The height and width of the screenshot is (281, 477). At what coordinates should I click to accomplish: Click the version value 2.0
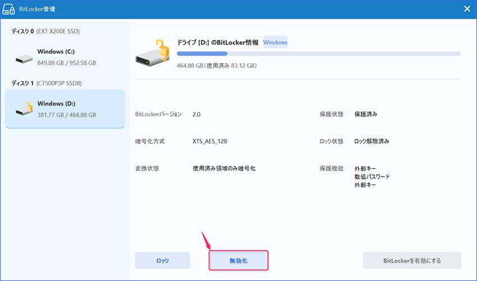click(196, 114)
